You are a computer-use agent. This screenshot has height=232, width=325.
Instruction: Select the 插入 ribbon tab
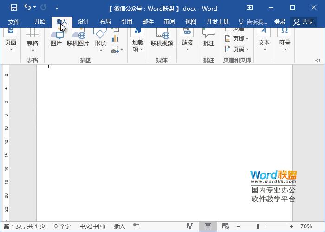[x=62, y=22]
